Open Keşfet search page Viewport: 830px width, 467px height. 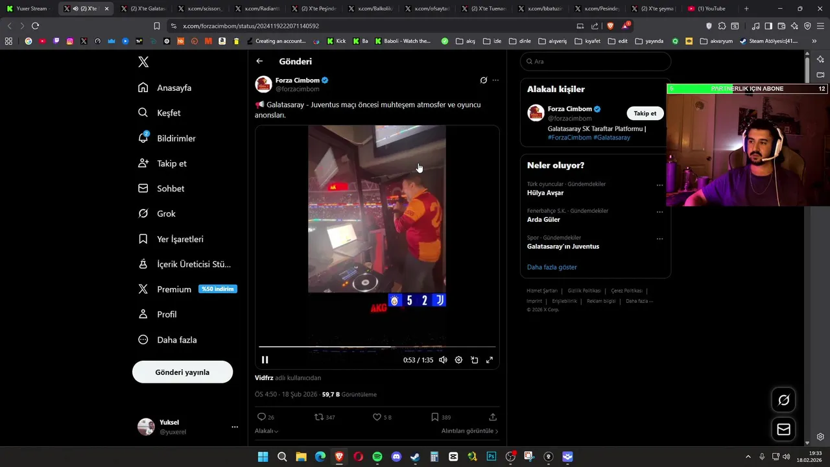click(x=160, y=113)
